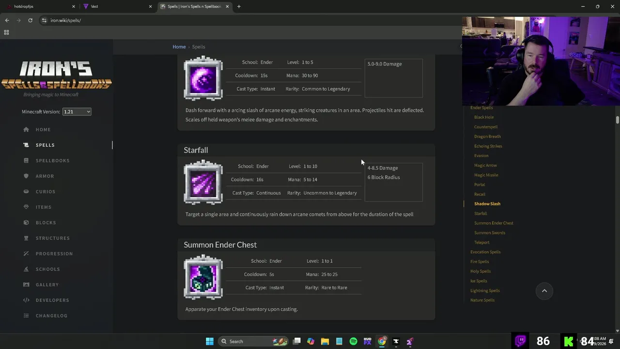This screenshot has width=620, height=349.
Task: Click the Home breadcrumb link
Action: pyautogui.click(x=179, y=47)
